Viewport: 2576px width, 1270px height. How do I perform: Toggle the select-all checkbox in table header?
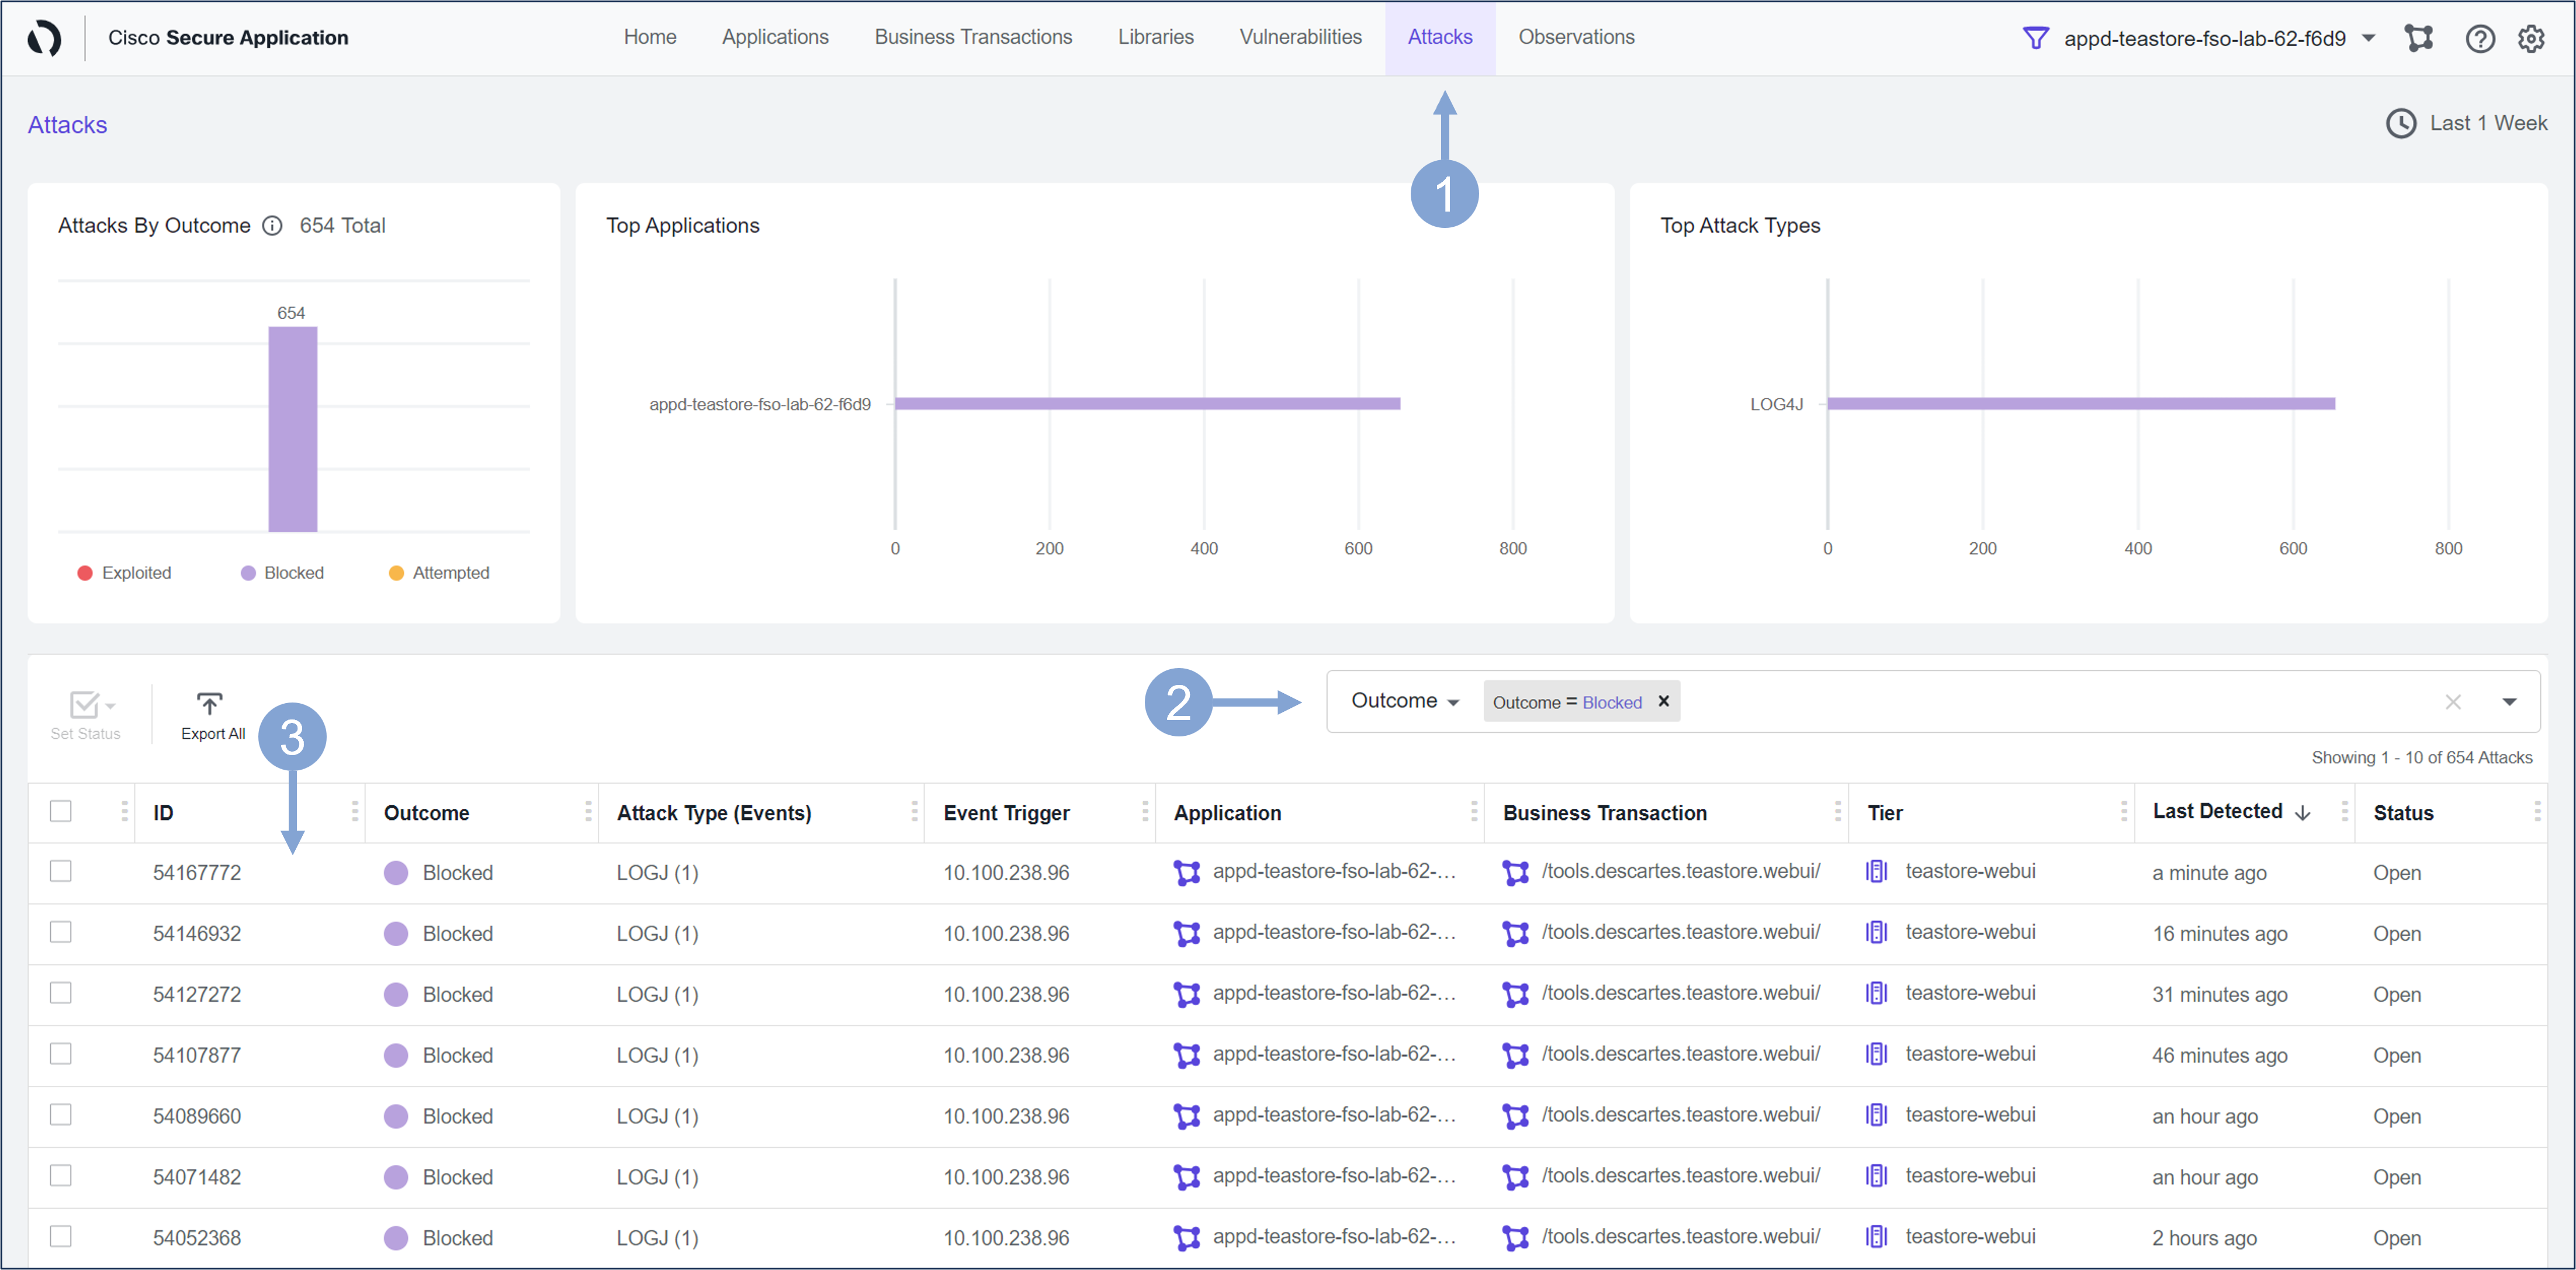(61, 811)
